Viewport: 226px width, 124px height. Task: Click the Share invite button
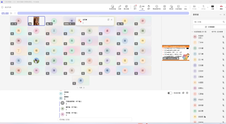pyautogui.click(x=210, y=27)
